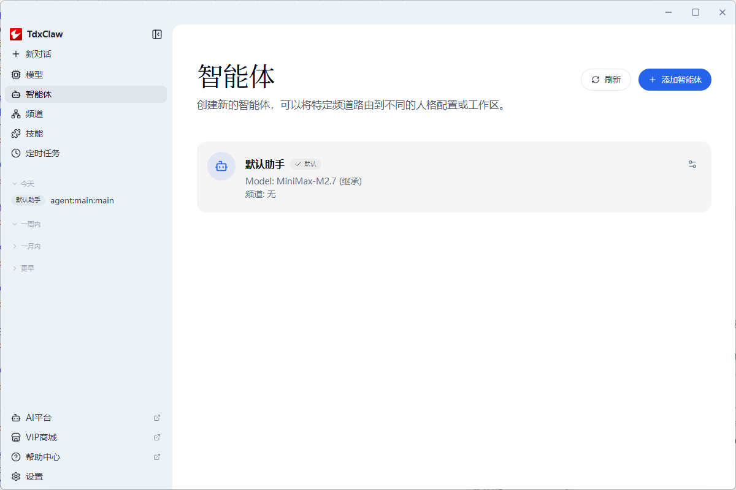
Task: Click the plus icon beside 新对话
Action: (16, 54)
